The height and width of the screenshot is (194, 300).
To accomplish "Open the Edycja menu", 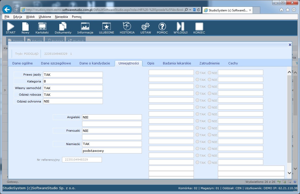I will (17, 17).
